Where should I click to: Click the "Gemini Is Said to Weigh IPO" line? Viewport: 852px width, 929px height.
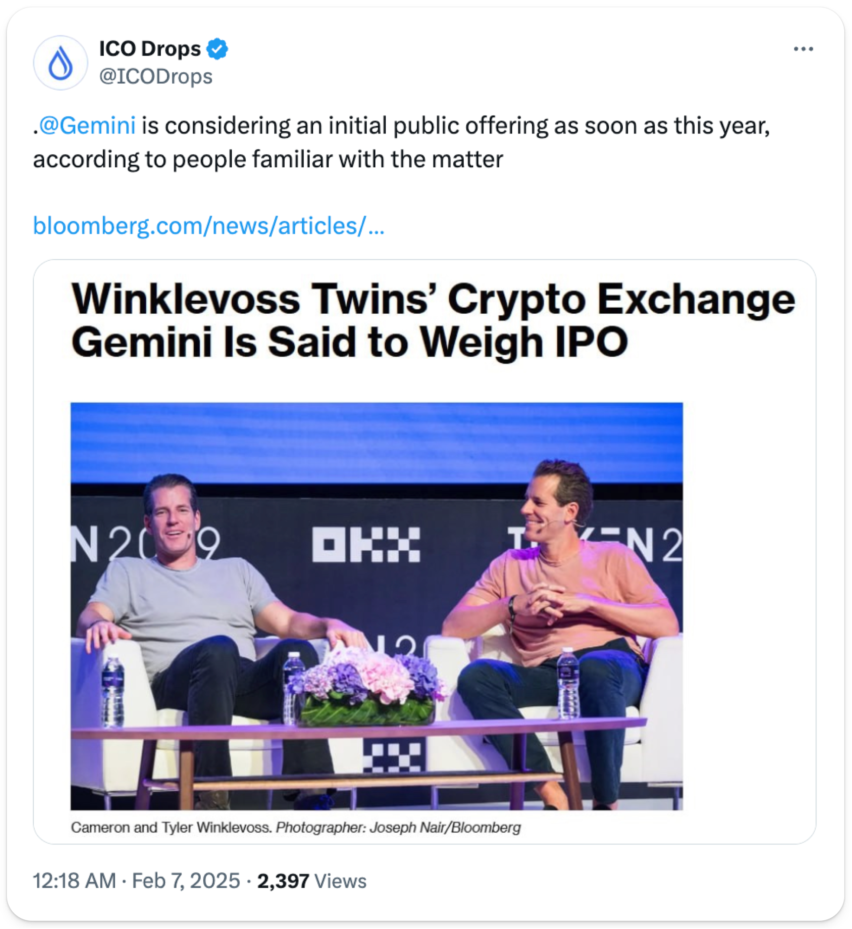click(x=349, y=342)
